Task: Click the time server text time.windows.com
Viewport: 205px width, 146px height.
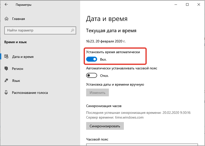Action: pos(129,117)
